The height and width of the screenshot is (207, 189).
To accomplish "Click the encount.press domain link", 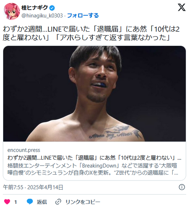I will pos(24,150).
